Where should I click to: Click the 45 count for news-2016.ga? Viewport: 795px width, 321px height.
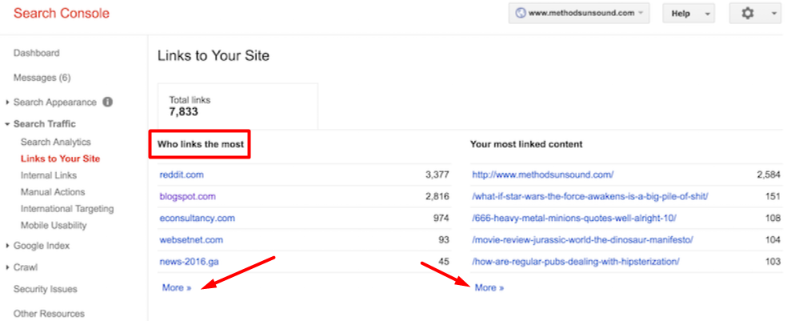tap(444, 262)
